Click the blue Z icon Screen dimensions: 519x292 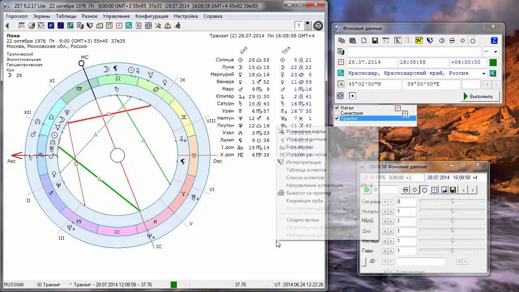[x=494, y=41]
